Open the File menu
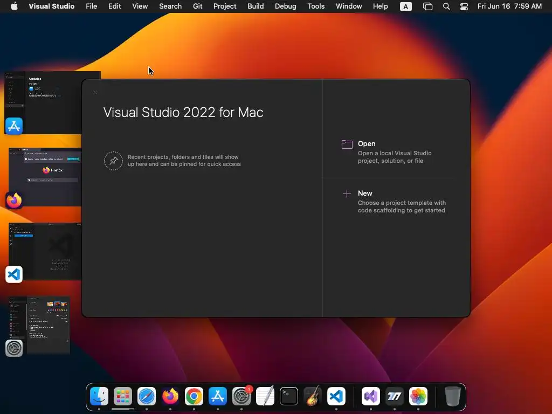 click(x=92, y=6)
